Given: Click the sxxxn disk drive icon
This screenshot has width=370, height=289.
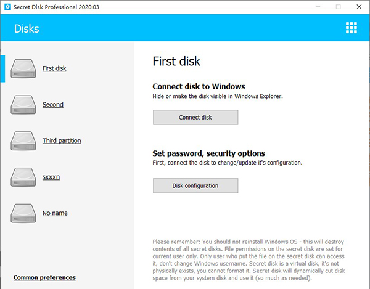Looking at the screenshot, I should coord(24,177).
